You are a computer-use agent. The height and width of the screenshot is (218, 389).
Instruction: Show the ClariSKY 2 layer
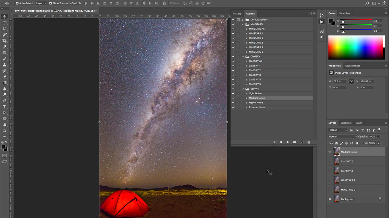pos(330,161)
